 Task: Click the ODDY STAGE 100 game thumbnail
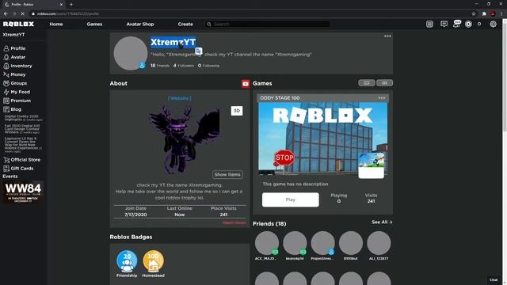click(x=322, y=139)
